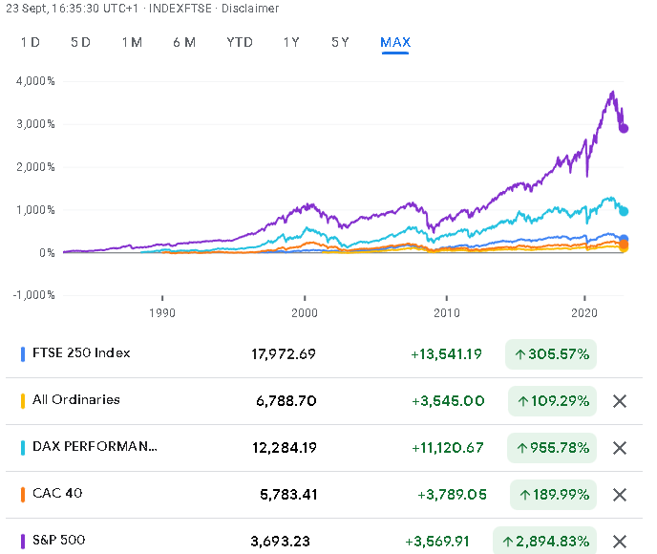Click the yellow All Ordinaries color marker

click(23, 401)
